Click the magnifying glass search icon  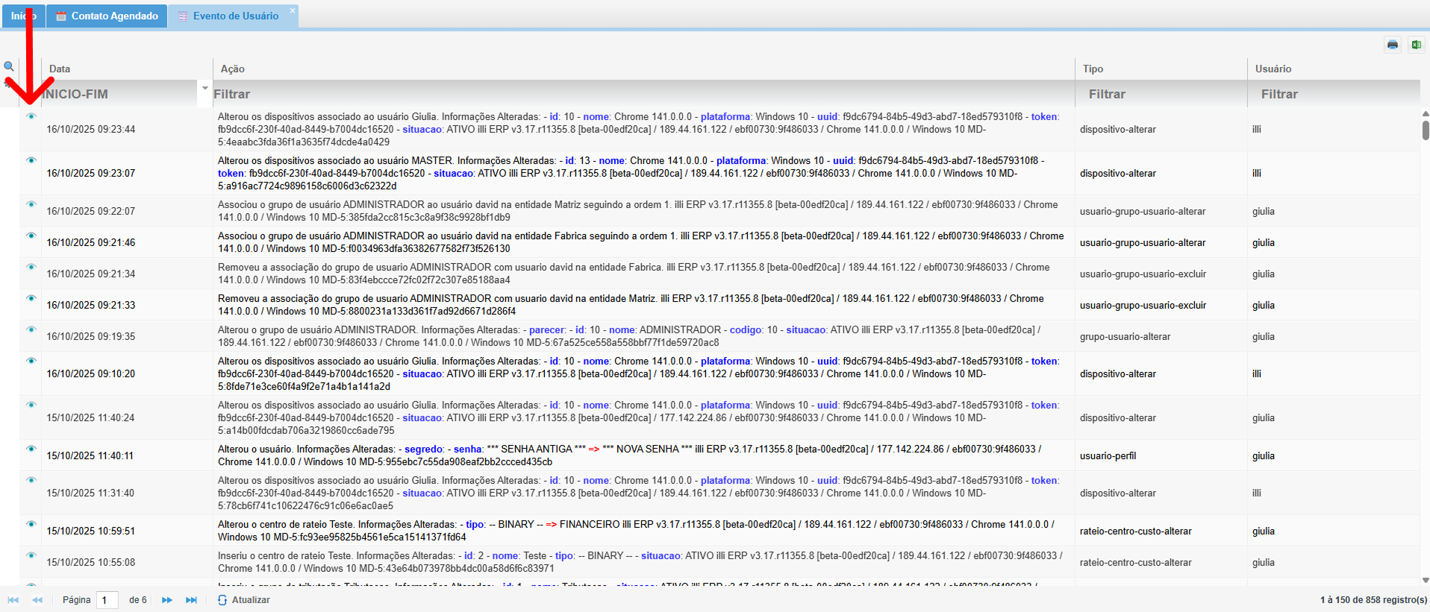click(9, 66)
